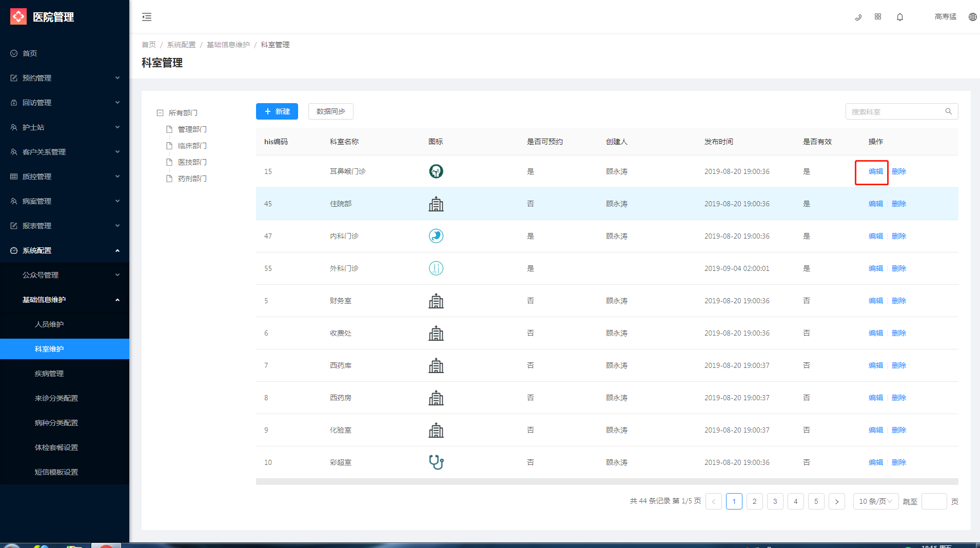
Task: Click the ENT clinic (耳鼻喉门诊) department icon
Action: [x=436, y=171]
